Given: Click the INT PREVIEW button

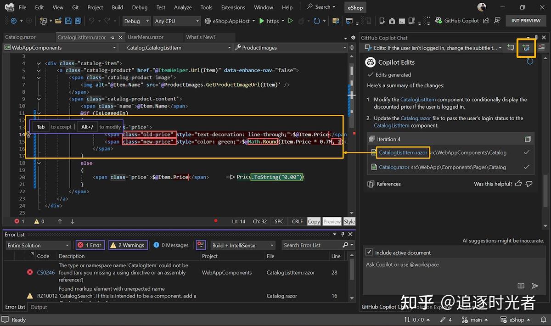Looking at the screenshot, I should (x=526, y=20).
